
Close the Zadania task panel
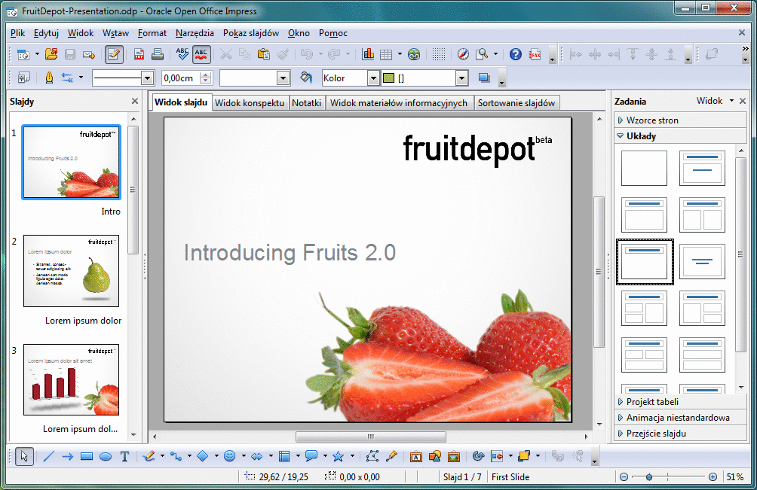click(x=743, y=101)
